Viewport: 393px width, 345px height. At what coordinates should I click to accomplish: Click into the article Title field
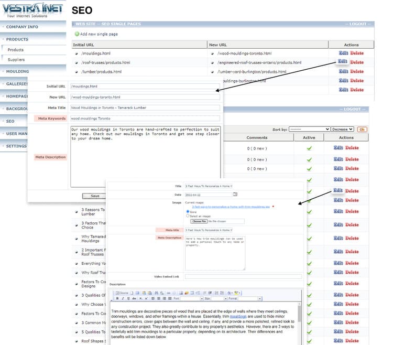coord(209,186)
